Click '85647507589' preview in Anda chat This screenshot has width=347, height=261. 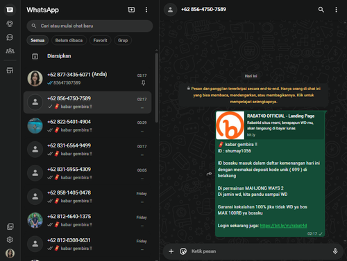tap(67, 83)
